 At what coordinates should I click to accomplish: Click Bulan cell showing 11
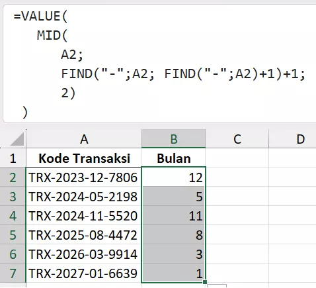tap(174, 215)
